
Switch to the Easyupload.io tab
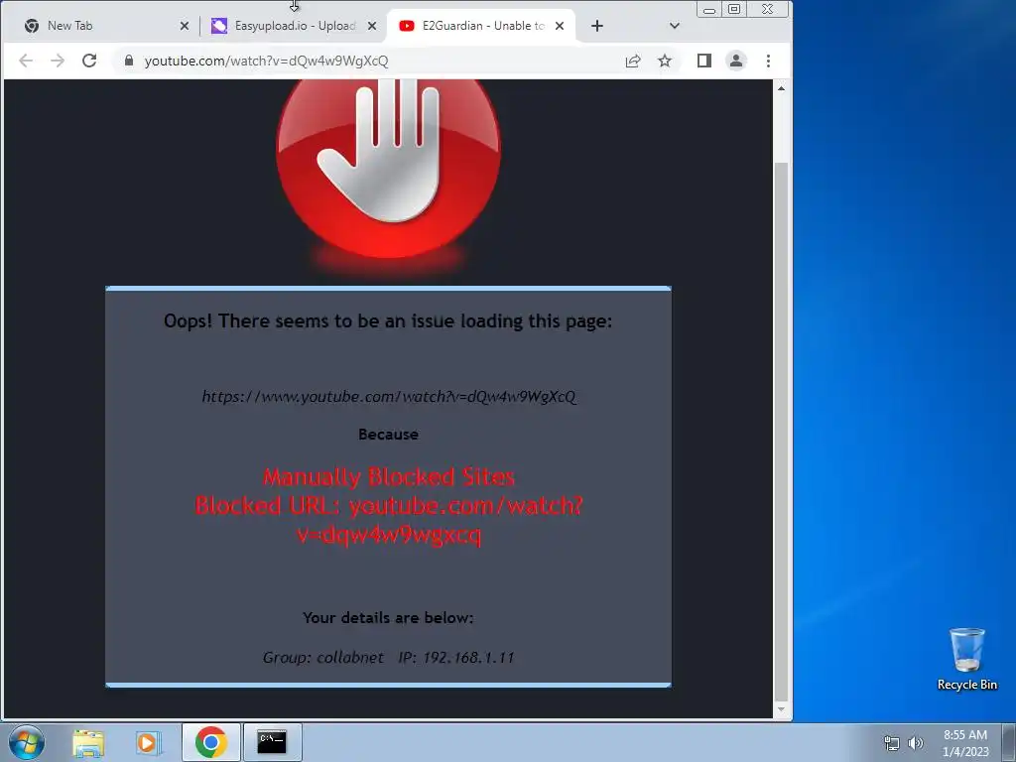[x=292, y=26]
